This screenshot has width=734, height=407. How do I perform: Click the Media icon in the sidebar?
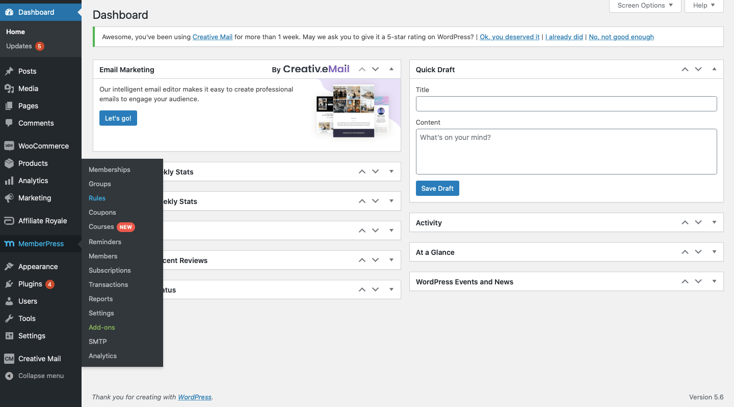9,89
